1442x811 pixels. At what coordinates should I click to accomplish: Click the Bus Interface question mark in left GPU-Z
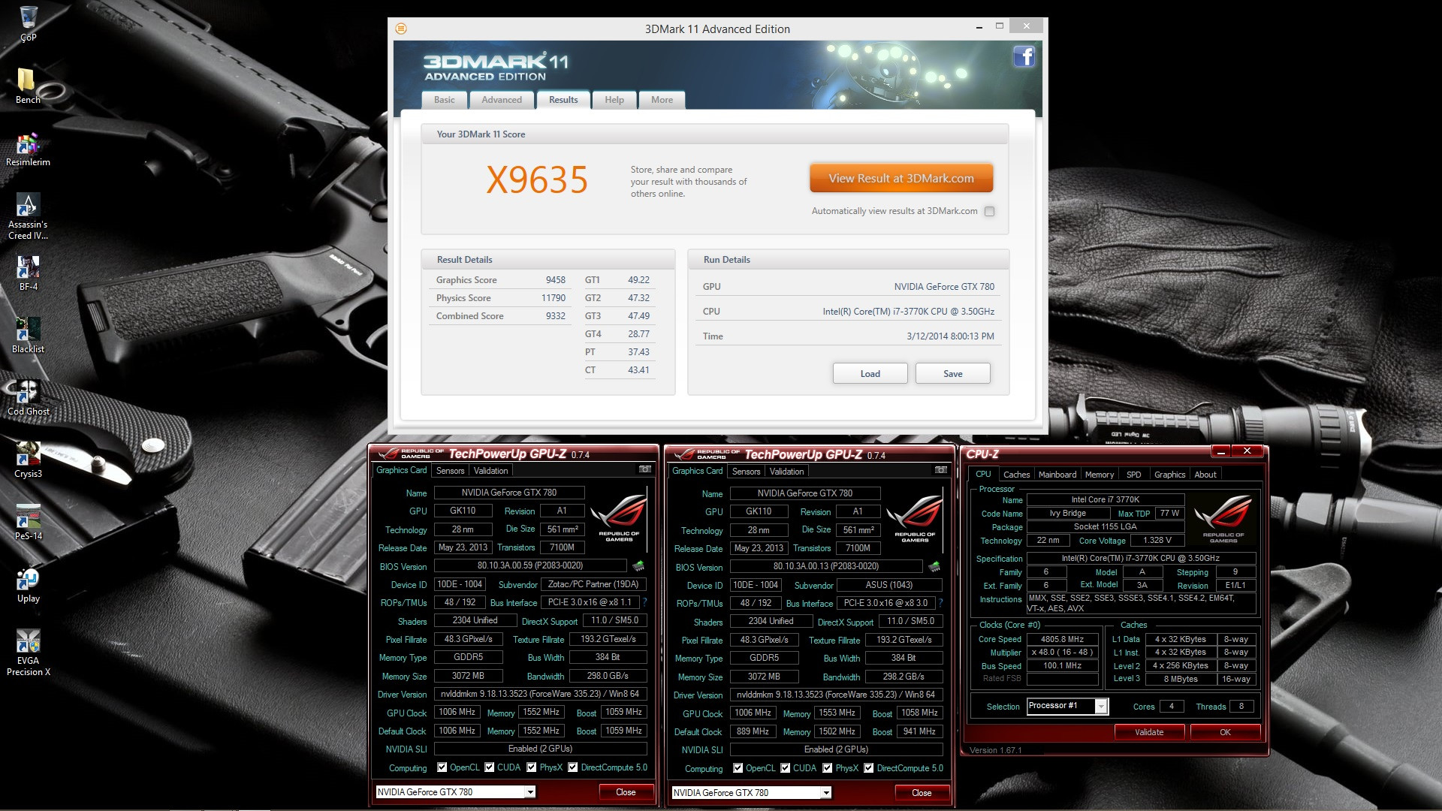click(644, 602)
